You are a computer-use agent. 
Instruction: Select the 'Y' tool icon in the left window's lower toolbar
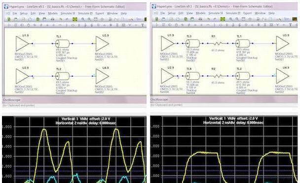click(130, 25)
